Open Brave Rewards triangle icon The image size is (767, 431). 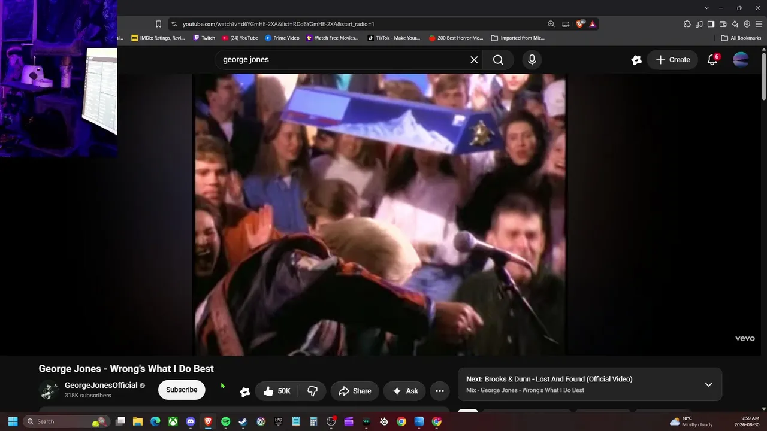[x=592, y=24]
